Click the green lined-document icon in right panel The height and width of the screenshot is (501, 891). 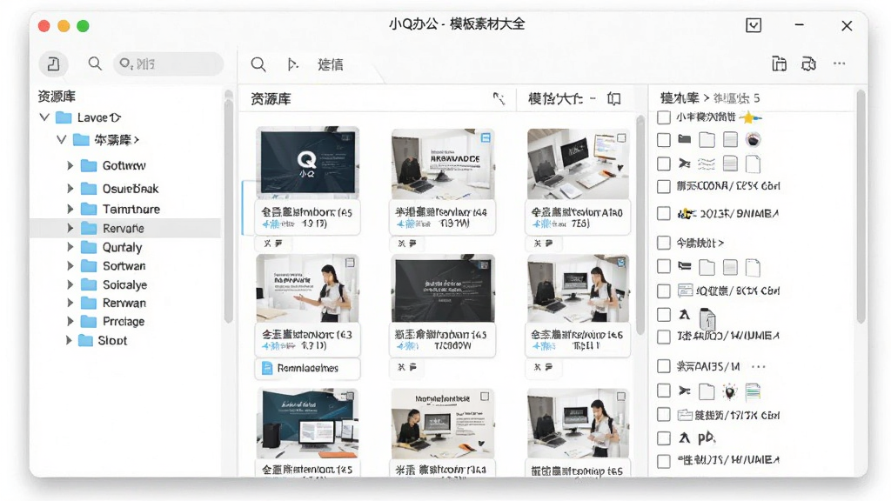[x=753, y=391]
